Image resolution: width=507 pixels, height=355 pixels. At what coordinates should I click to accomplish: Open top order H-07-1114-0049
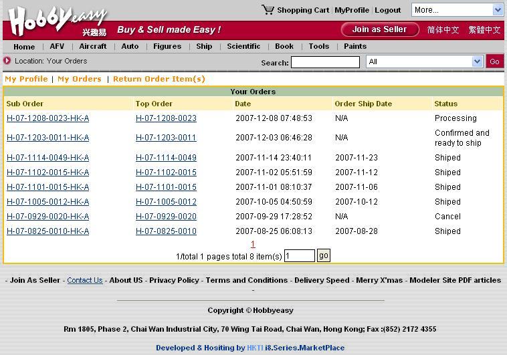click(x=166, y=158)
